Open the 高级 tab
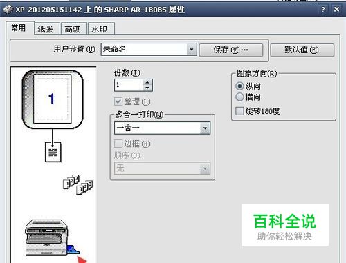Viewport: 346px width, 263px height. tap(74, 29)
